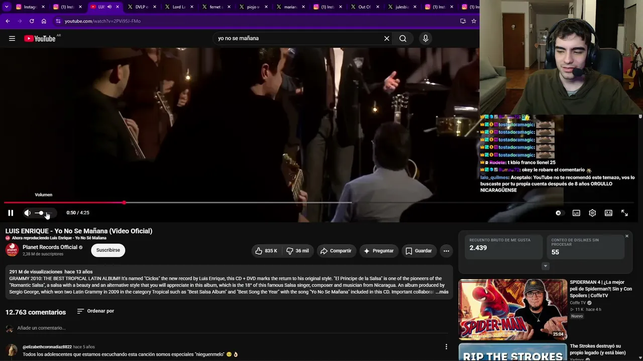Mute the video with the speaker icon

tap(28, 213)
